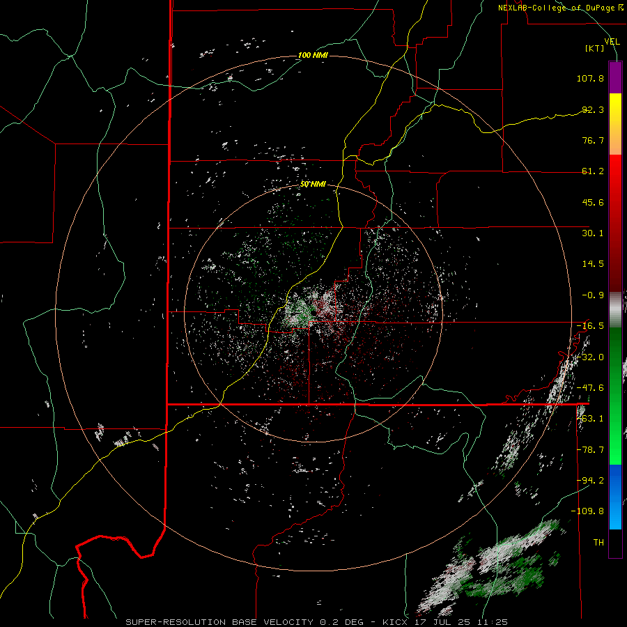Click the 50 NMI range ring label

coord(313,184)
